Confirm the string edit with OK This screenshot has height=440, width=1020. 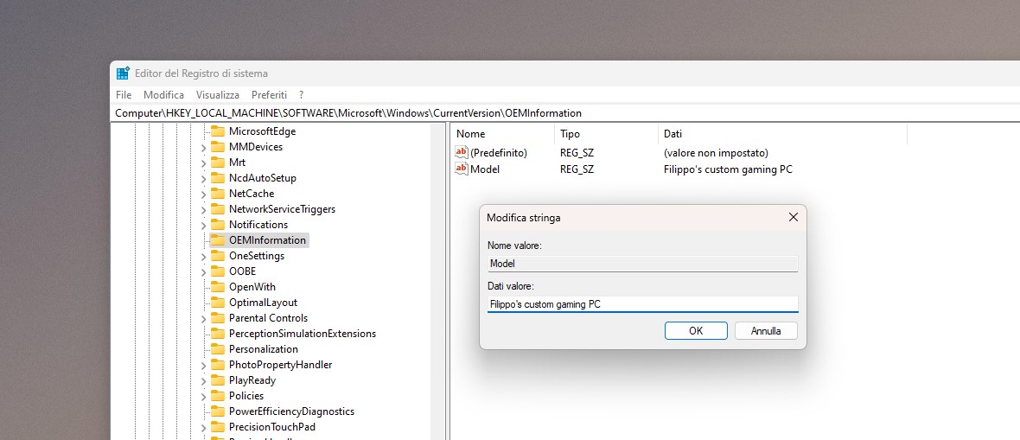tap(696, 331)
